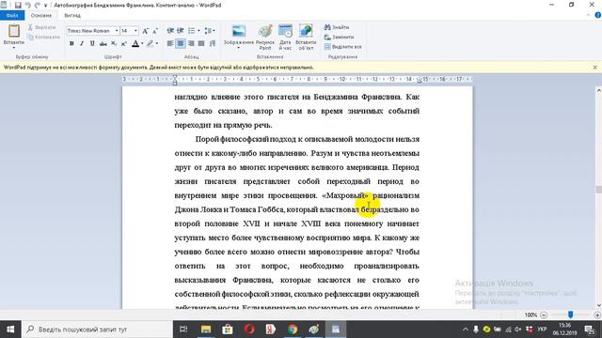Image resolution: width=602 pixels, height=338 pixels.
Task: Click the WordPad help icon
Action: click(x=598, y=15)
